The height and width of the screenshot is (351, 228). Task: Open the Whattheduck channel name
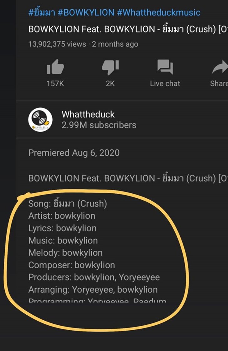click(88, 114)
